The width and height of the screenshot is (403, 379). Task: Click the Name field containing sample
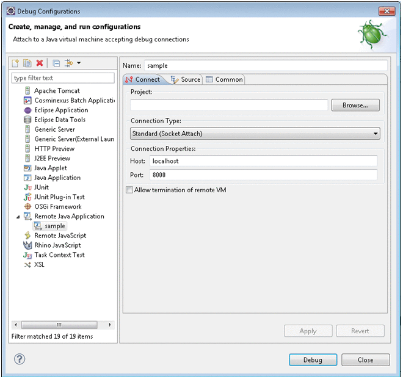(266, 65)
